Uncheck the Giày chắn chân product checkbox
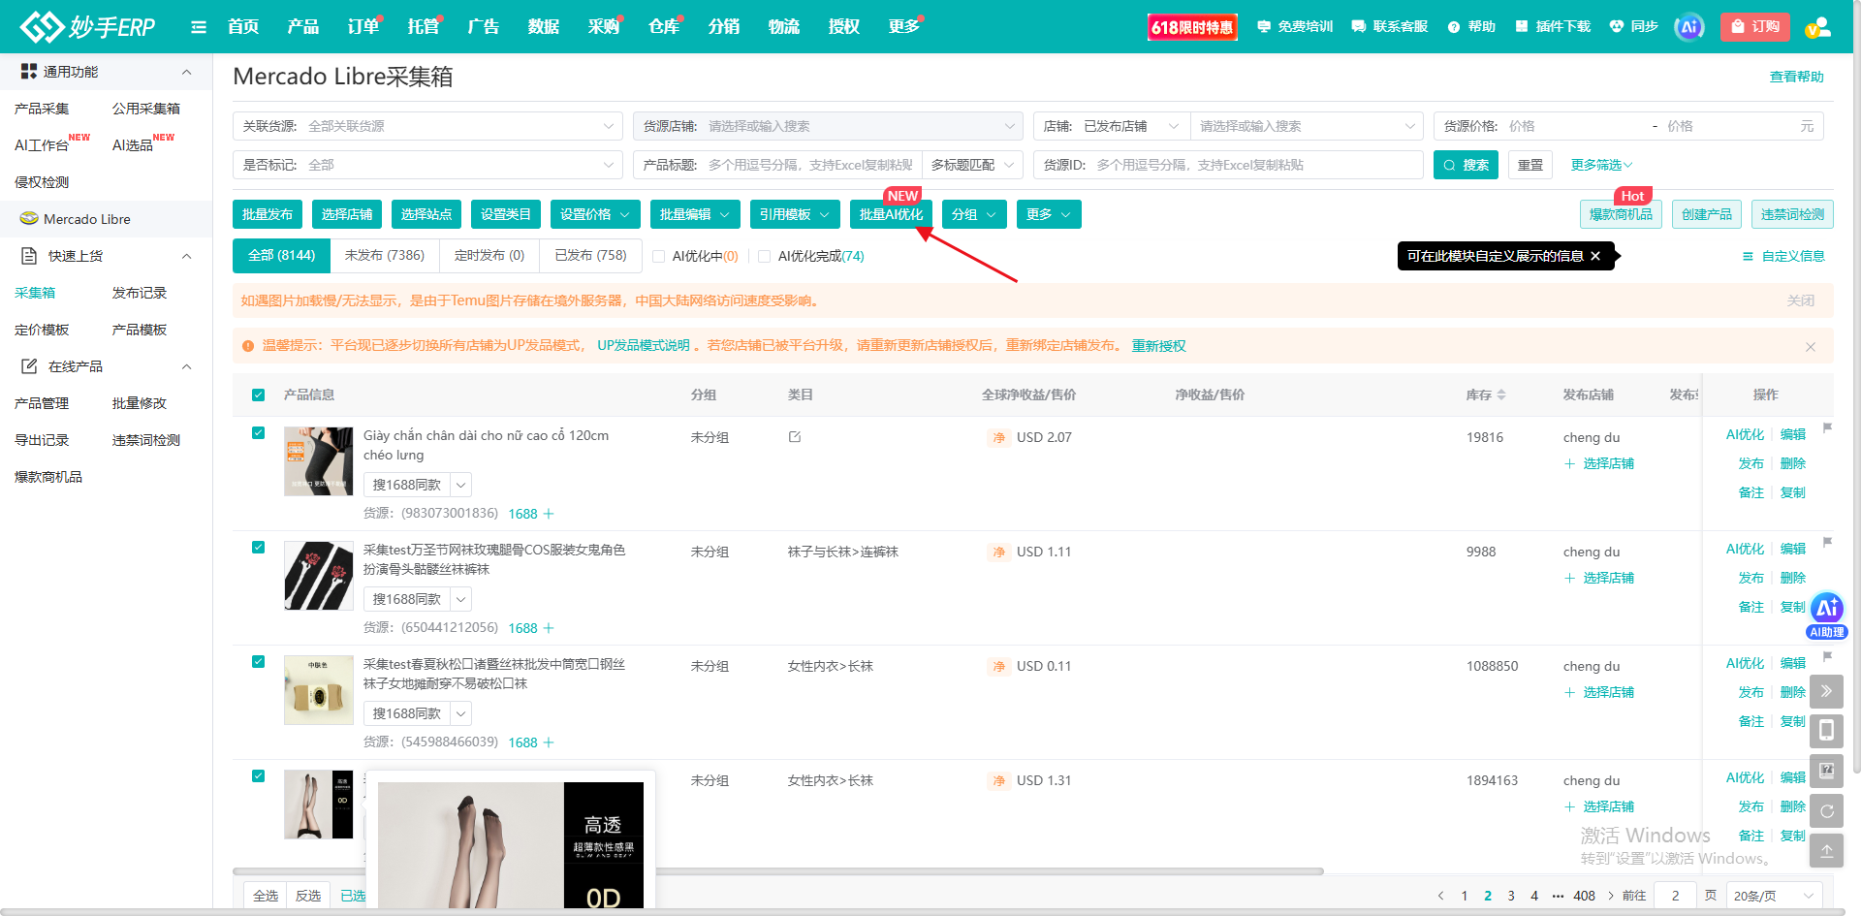 (x=258, y=433)
